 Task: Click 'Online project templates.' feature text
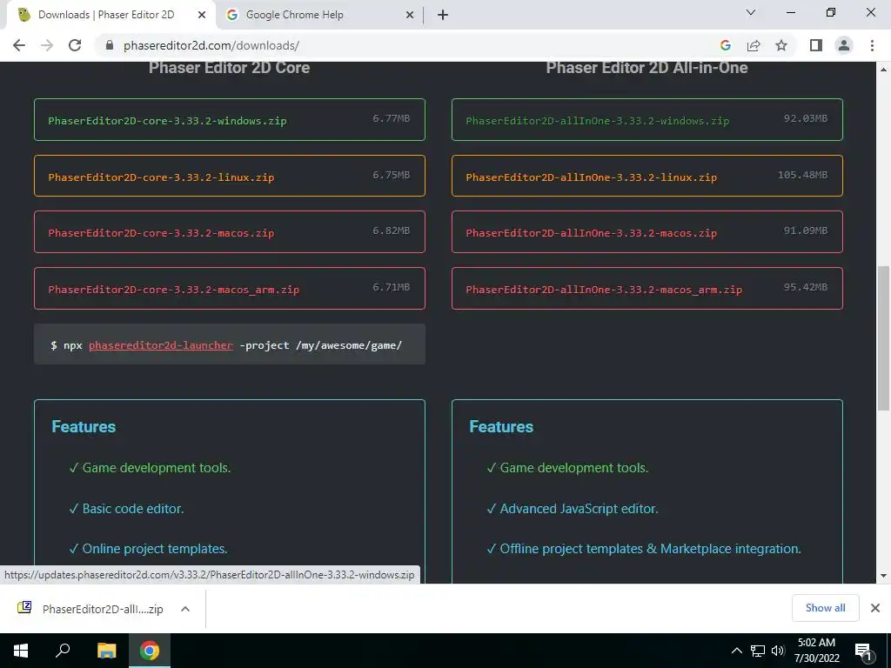tap(155, 549)
